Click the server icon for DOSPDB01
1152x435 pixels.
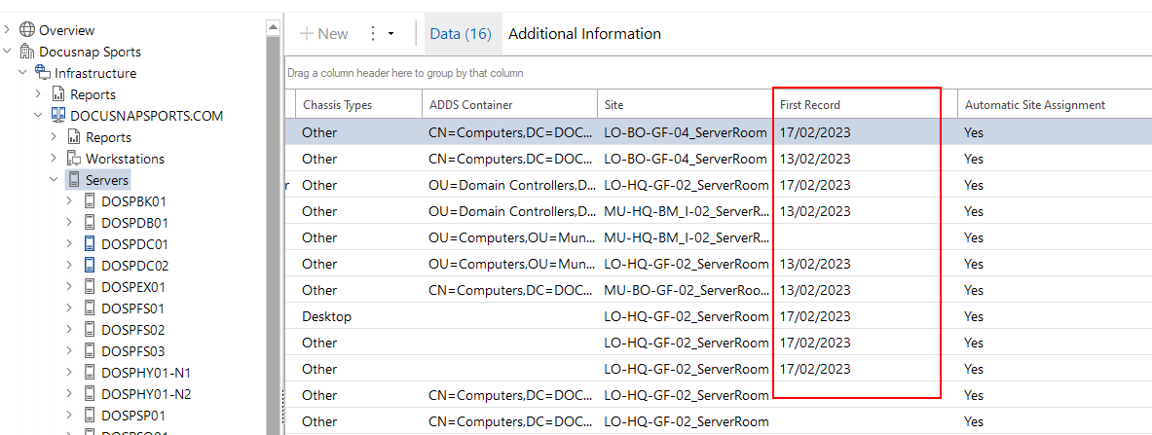[x=90, y=222]
